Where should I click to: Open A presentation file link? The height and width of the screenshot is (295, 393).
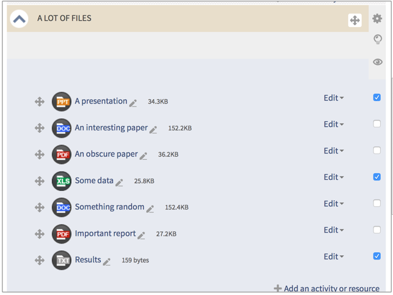101,101
